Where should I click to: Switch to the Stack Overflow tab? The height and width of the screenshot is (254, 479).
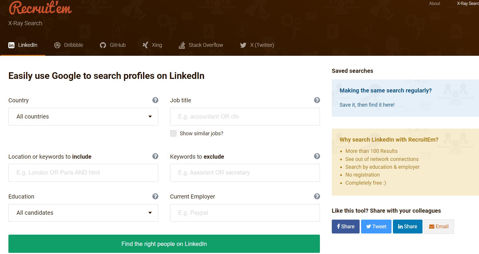coord(201,45)
